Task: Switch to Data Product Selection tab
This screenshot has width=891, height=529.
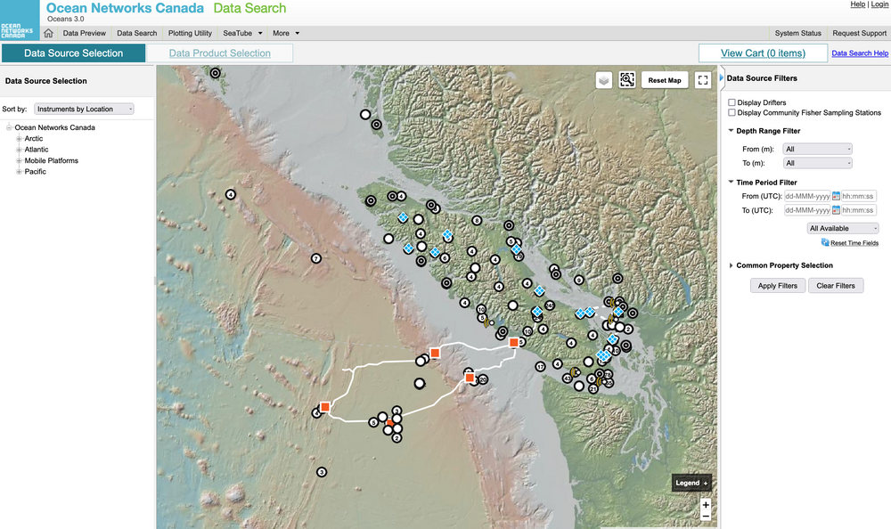Action: pyautogui.click(x=219, y=53)
